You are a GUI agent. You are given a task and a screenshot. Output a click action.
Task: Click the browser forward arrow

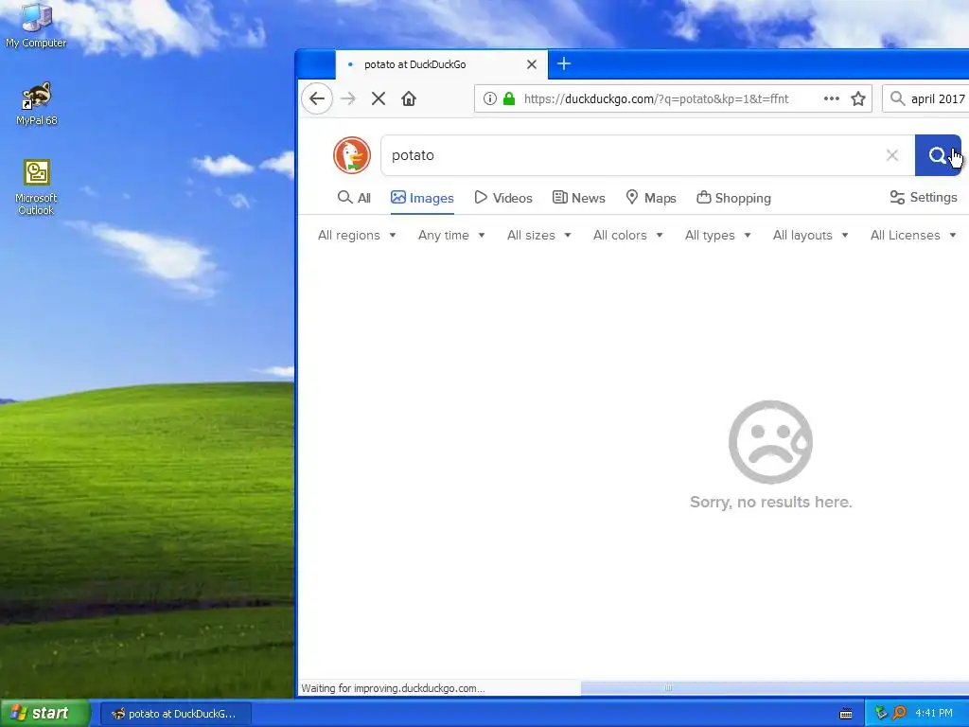pos(348,98)
